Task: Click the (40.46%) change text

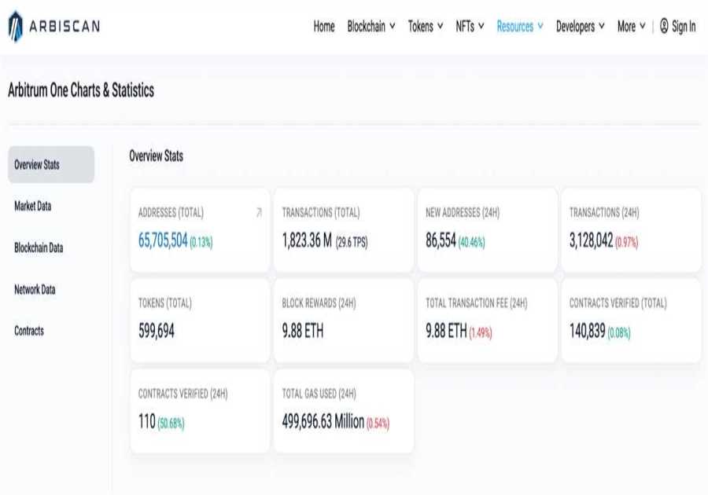Action: point(471,243)
